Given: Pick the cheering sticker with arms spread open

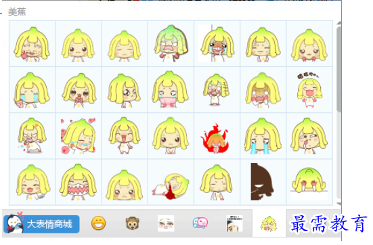Looking at the screenshot, I should [x=125, y=136].
